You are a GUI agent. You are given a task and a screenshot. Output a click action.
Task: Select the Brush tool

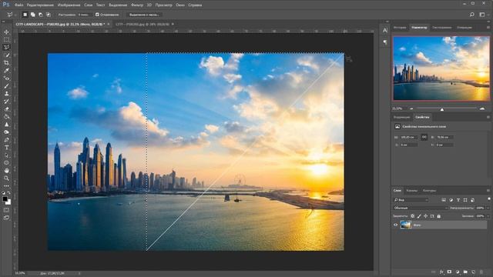tap(6, 86)
